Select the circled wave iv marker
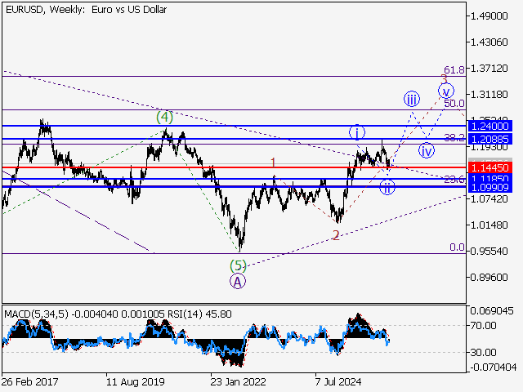The image size is (523, 392). tap(427, 150)
